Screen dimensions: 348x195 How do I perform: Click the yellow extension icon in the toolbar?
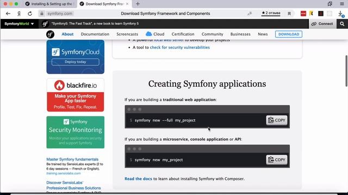(312, 14)
